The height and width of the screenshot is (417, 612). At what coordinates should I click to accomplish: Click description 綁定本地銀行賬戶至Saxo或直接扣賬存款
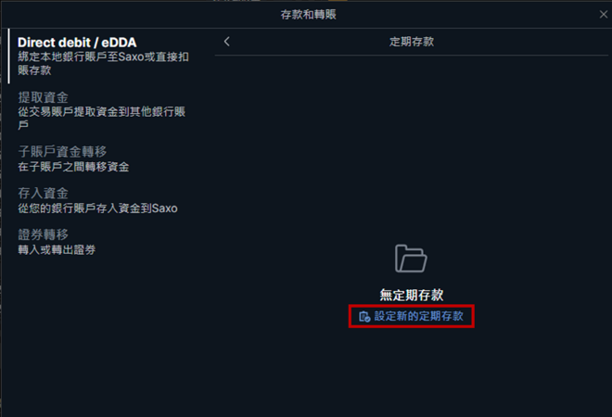click(104, 64)
